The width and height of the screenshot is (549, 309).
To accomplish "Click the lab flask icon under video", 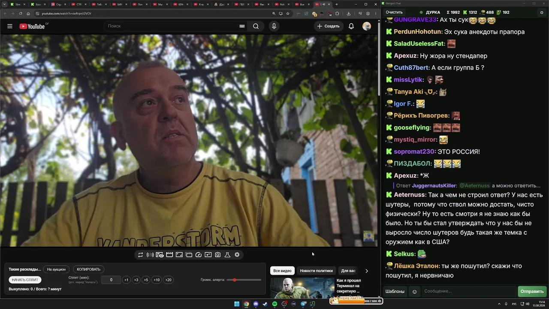I will click(x=227, y=255).
